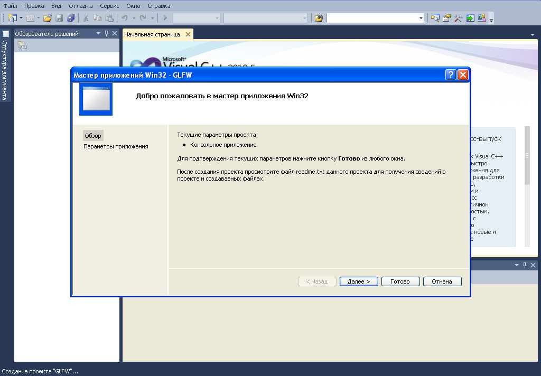Screen dimensions: 541x376
Task: Click the status bar Создание проекта "GLFW" text
Action: click(40, 372)
